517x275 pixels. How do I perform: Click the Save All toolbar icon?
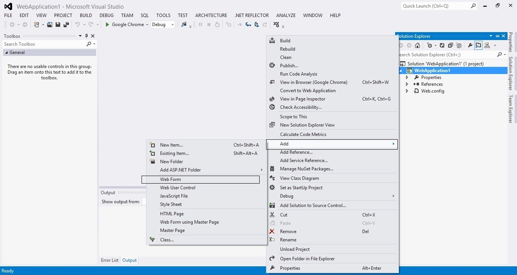[66, 25]
